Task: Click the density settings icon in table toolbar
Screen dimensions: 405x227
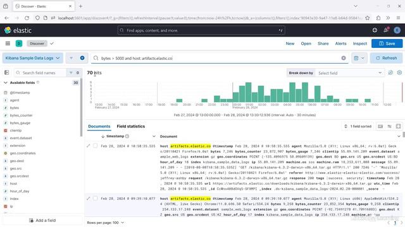Action: 389,126
